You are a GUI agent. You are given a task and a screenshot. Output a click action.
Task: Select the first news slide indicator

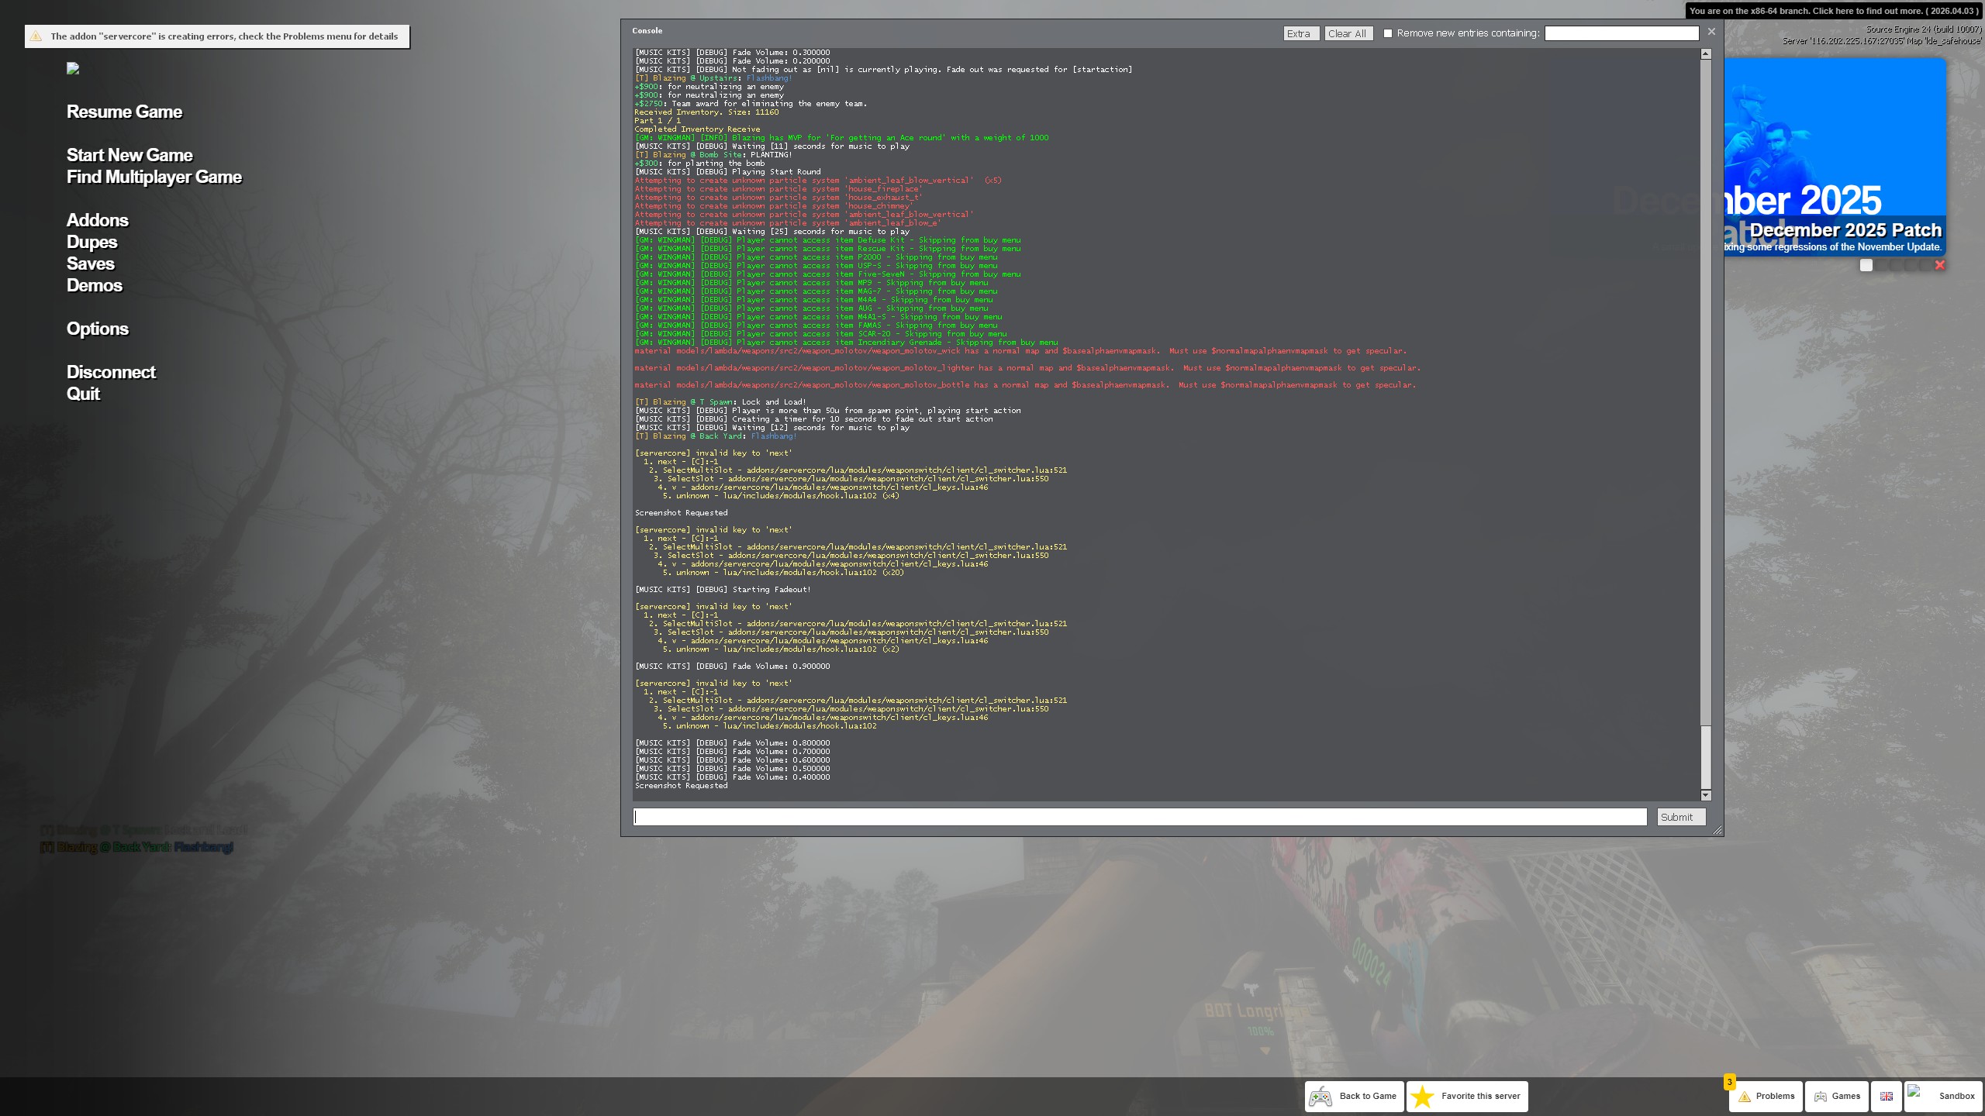1866,265
